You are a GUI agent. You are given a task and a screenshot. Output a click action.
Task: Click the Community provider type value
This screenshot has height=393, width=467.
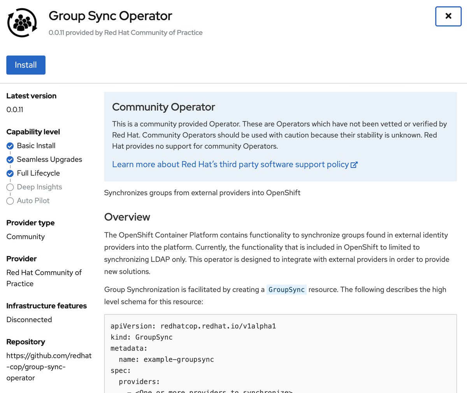(25, 237)
